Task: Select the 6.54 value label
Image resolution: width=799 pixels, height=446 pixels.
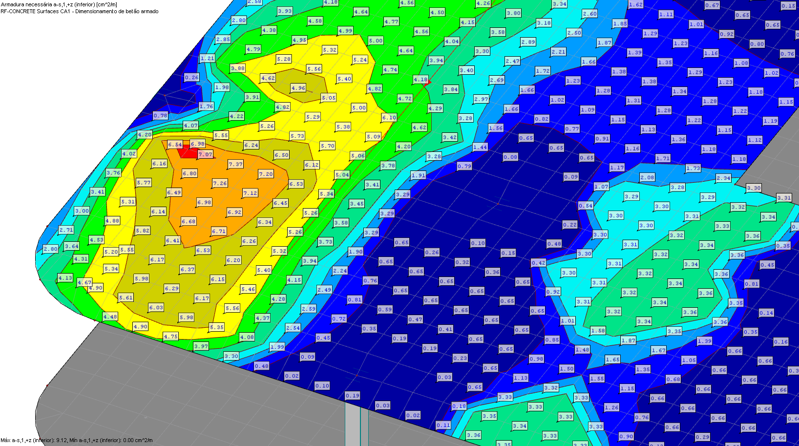Action: (175, 145)
